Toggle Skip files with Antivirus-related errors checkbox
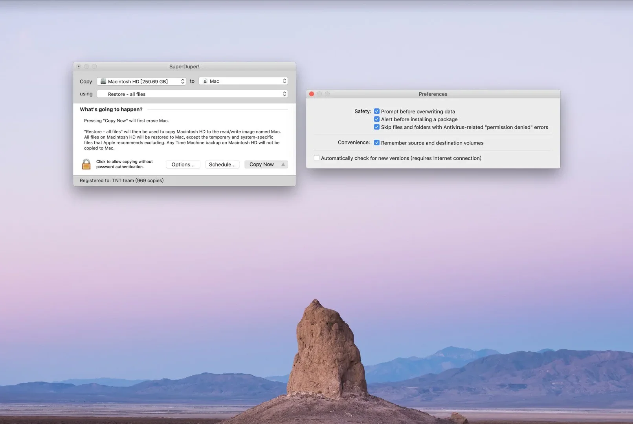 (x=377, y=127)
